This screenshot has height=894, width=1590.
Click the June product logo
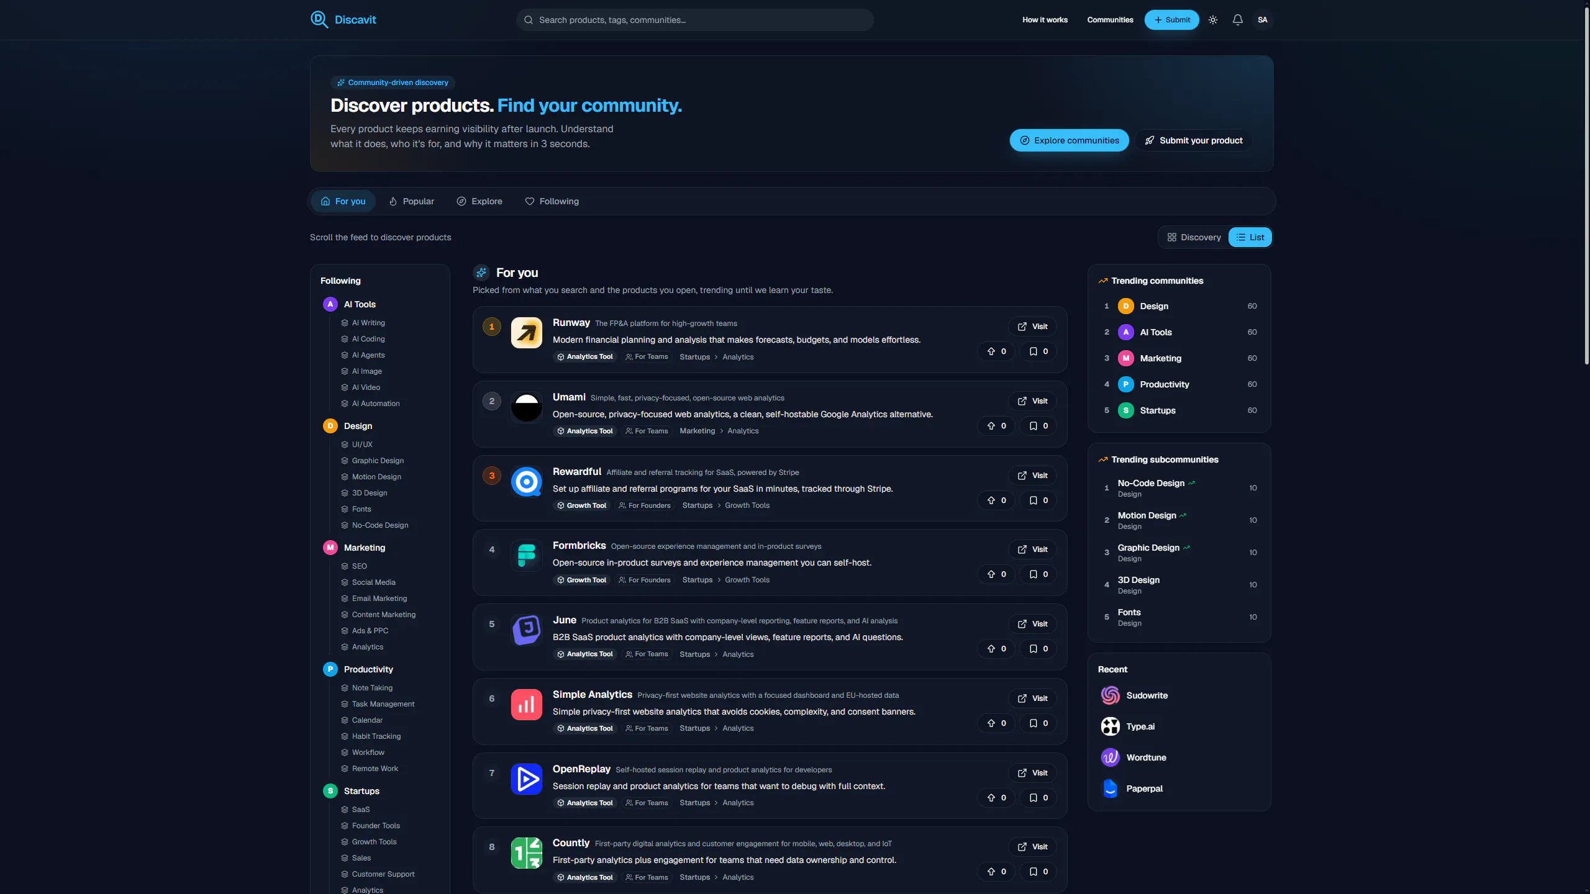[527, 630]
